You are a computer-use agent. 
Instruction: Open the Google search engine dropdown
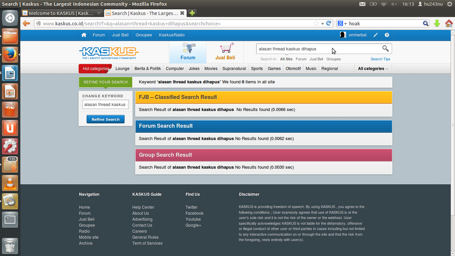(x=342, y=23)
